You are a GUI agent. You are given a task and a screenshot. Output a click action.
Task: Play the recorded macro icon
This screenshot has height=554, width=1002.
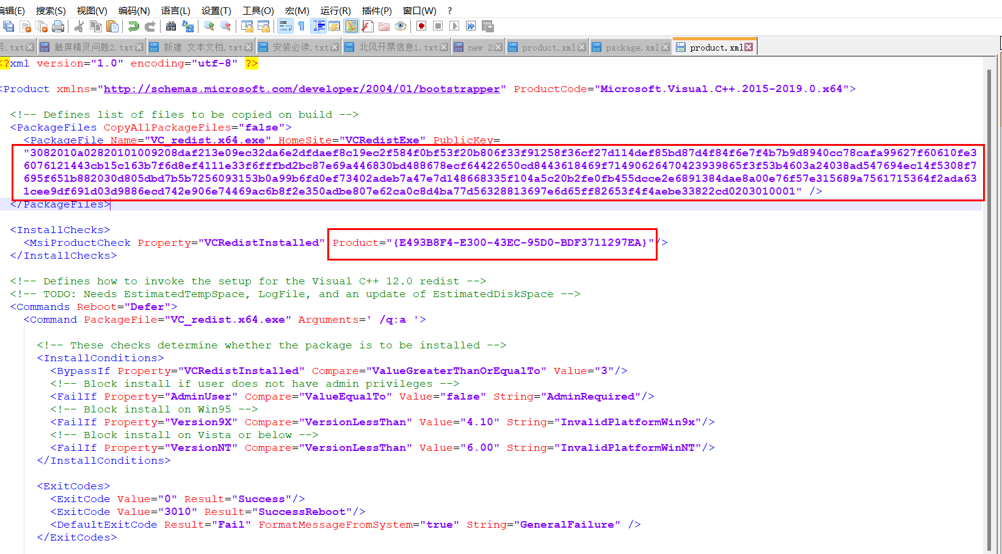[x=453, y=26]
